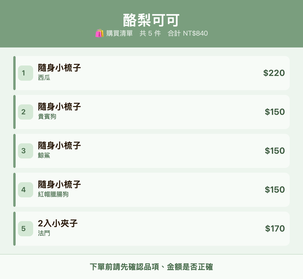Click the 2入小夾子 item name

(58, 223)
